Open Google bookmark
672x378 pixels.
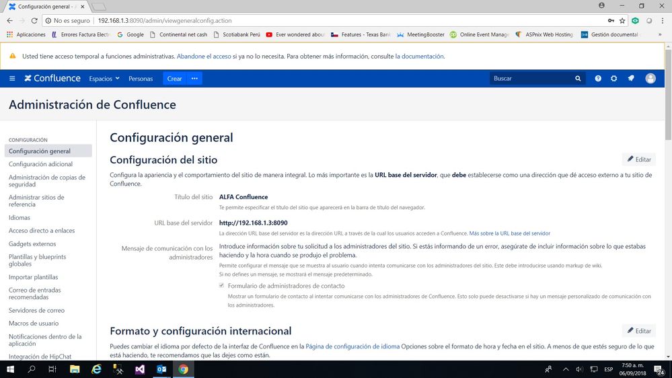pos(130,35)
